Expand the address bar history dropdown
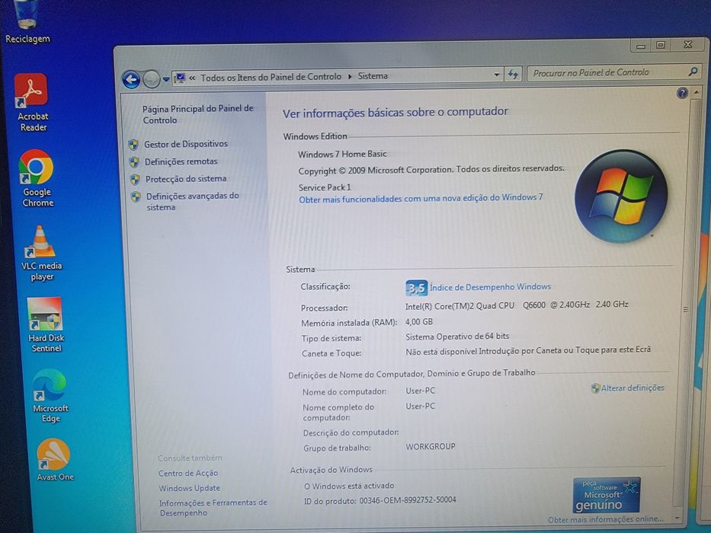This screenshot has width=711, height=533. pyautogui.click(x=497, y=75)
